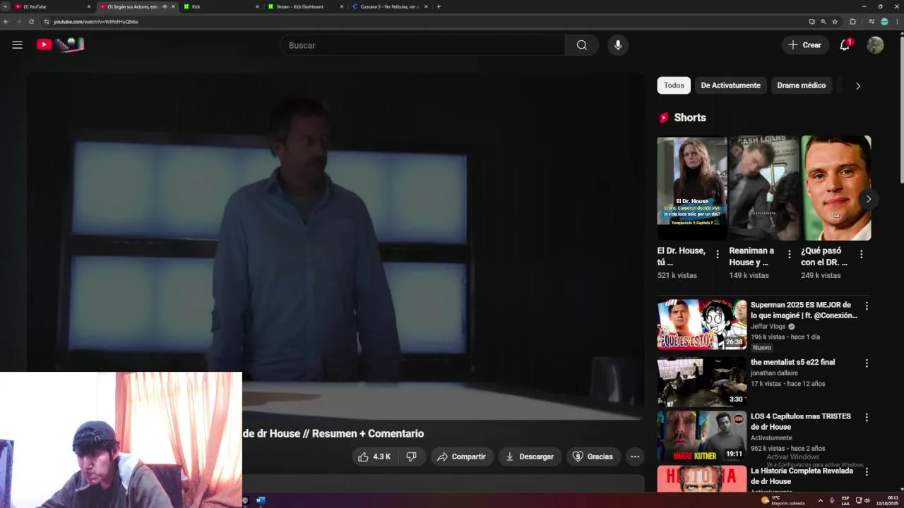Click the Buscar search input field
This screenshot has height=508, width=904.
pyautogui.click(x=422, y=45)
